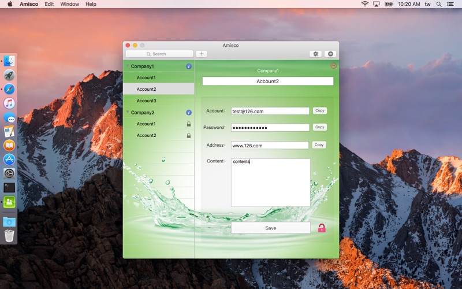Copy the Address field value
462x289 pixels.
click(x=319, y=145)
